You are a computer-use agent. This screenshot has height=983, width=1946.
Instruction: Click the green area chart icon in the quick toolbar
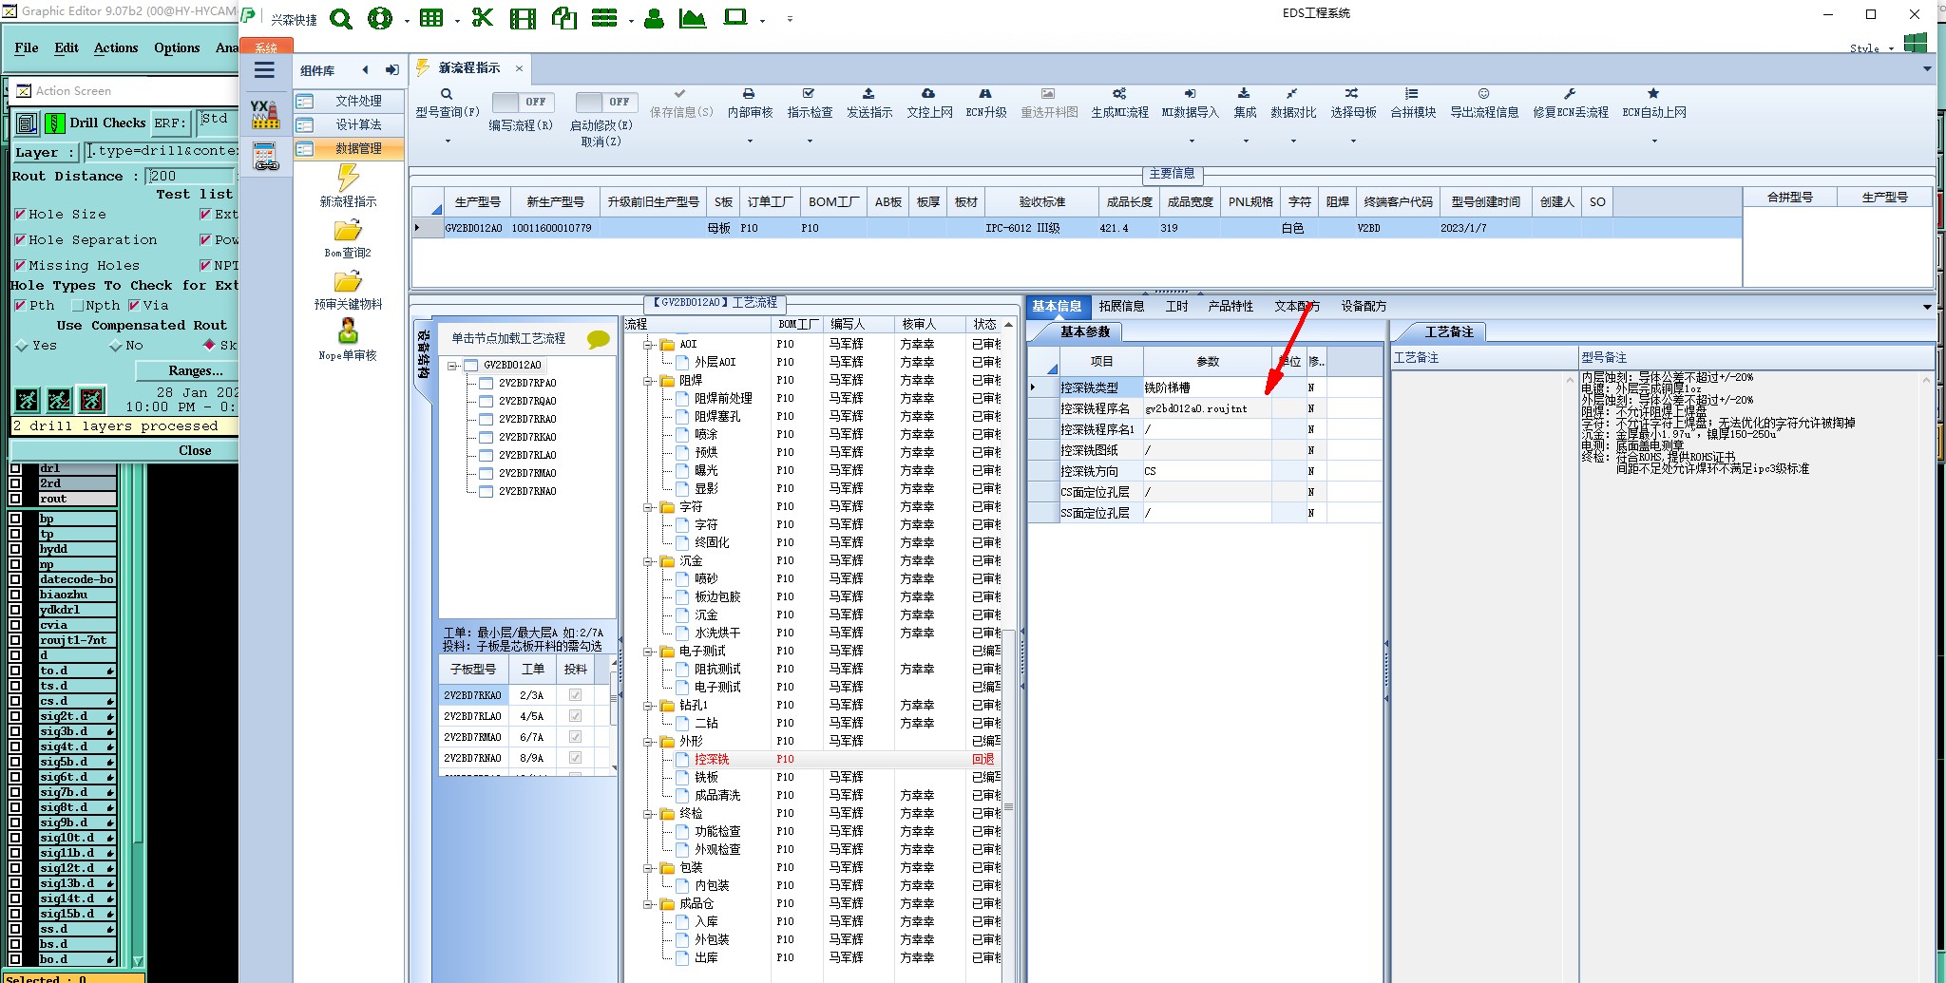coord(693,19)
